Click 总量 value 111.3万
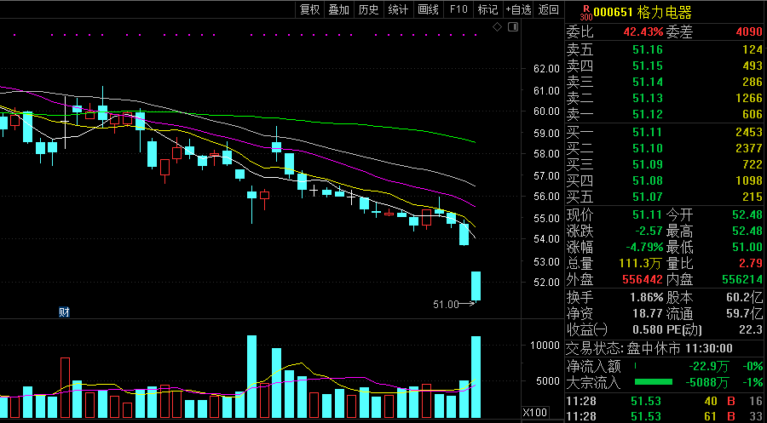Image resolution: width=767 pixels, height=423 pixels. (x=640, y=263)
